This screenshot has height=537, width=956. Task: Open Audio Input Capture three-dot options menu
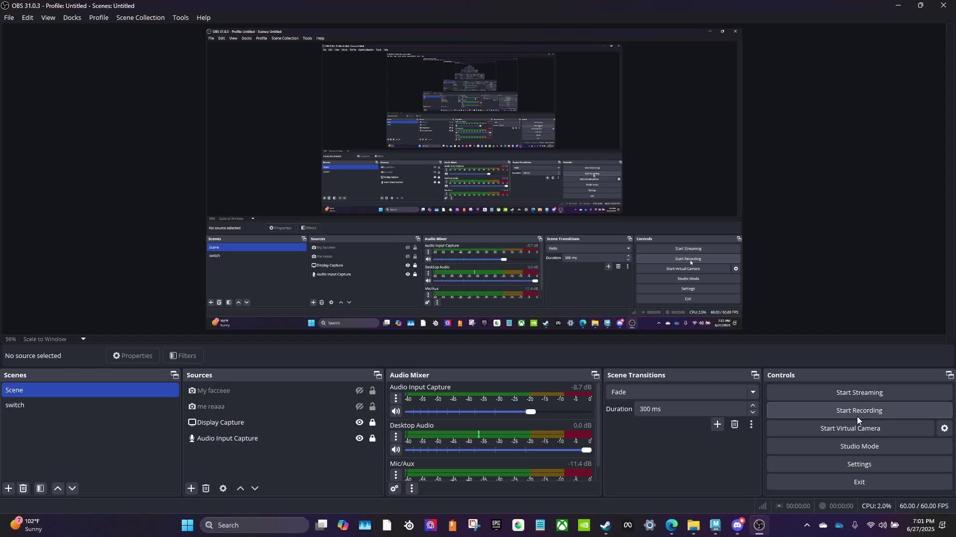click(x=396, y=398)
